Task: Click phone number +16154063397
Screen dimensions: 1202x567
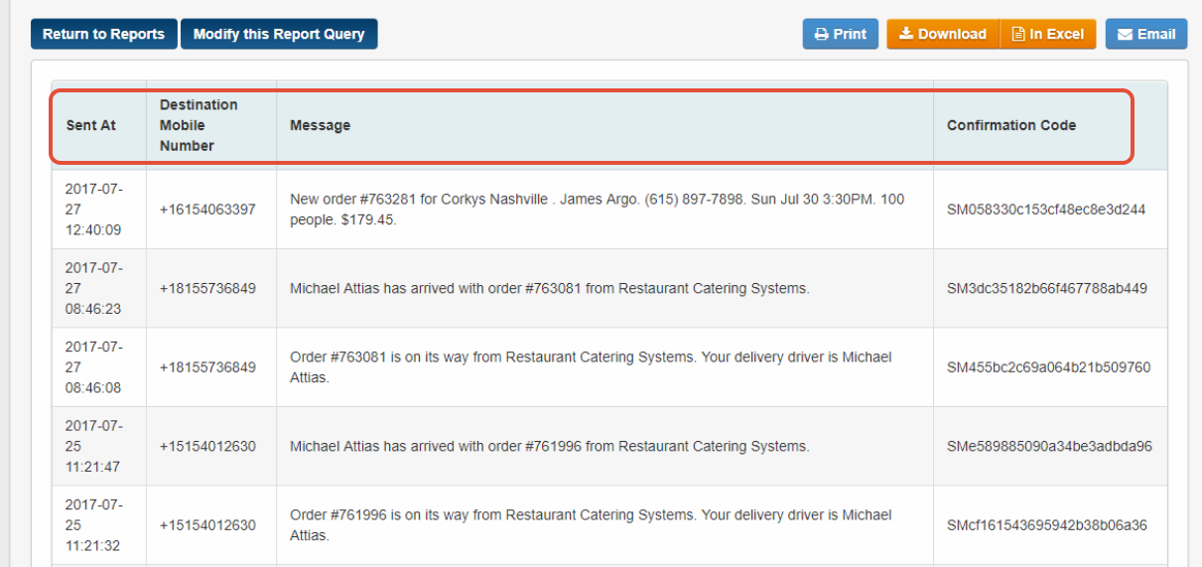Action: click(207, 210)
